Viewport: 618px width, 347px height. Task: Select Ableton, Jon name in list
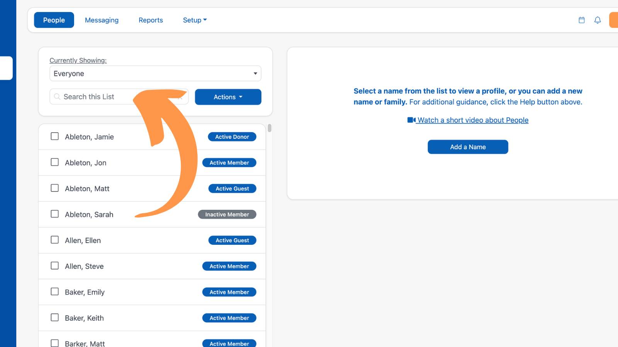(85, 163)
